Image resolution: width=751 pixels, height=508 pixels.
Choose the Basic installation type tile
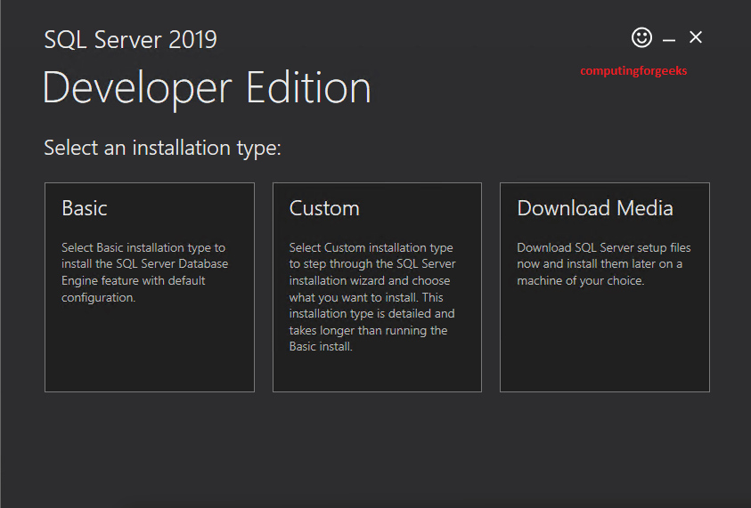pos(150,287)
